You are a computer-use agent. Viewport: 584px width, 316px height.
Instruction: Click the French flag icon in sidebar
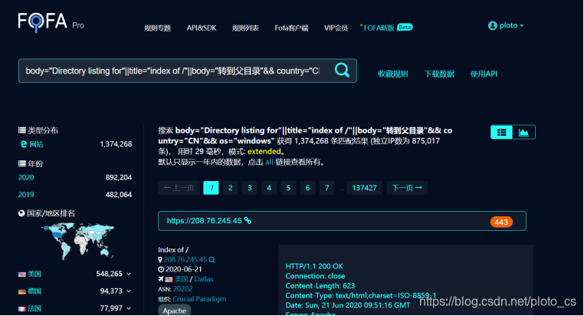click(x=22, y=308)
